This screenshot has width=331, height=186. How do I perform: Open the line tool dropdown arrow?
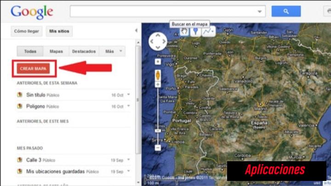pyautogui.click(x=213, y=32)
